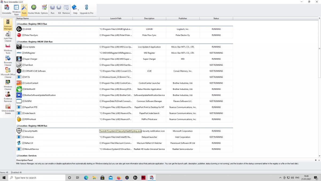
Task: Click the Reflect UI icon
Action: (x=19, y=143)
